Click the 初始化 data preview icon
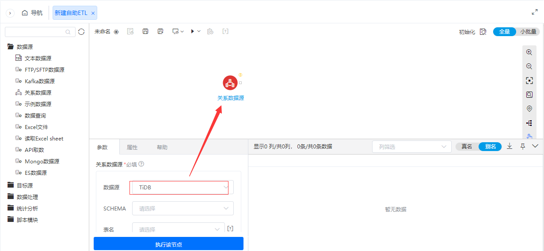The image size is (544, 251). (x=483, y=32)
